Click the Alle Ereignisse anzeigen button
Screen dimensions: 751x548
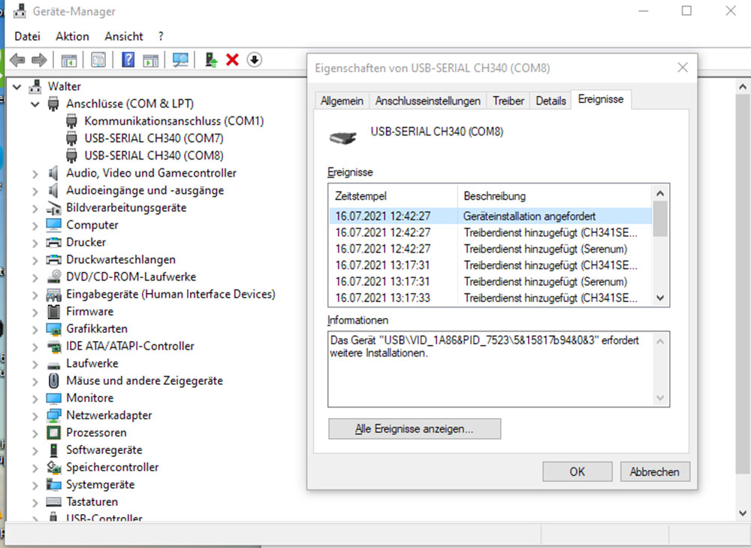point(415,429)
